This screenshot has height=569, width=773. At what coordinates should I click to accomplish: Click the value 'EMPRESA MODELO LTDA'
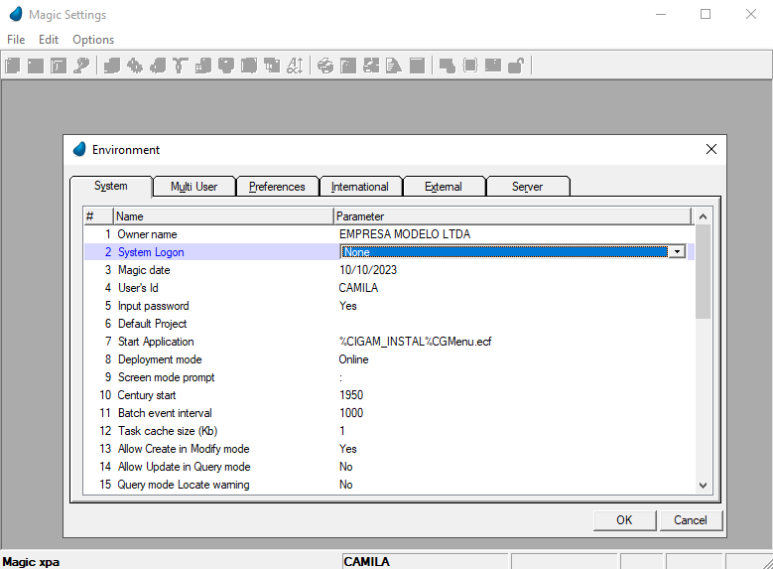point(405,234)
